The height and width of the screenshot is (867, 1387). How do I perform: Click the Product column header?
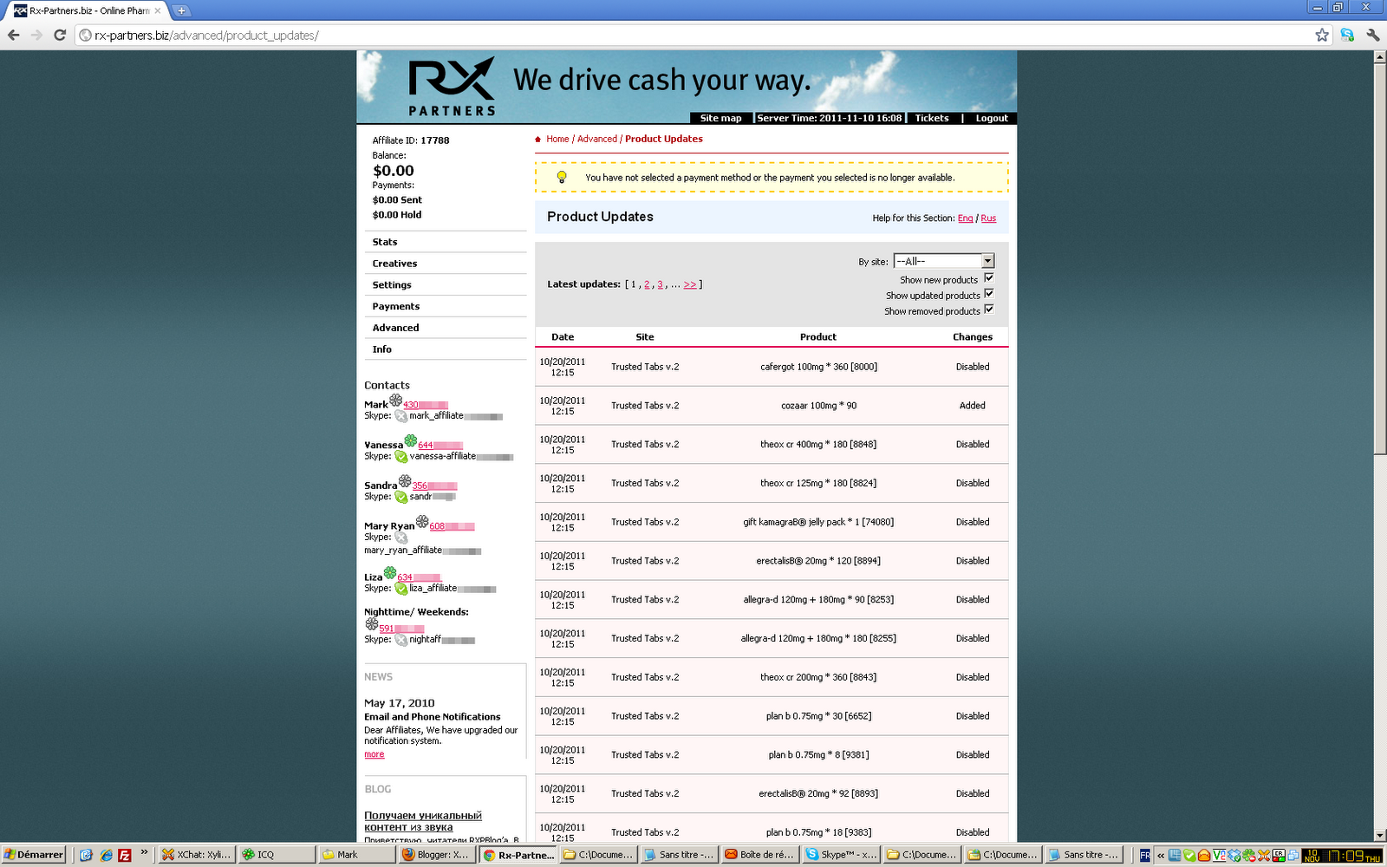click(x=818, y=337)
